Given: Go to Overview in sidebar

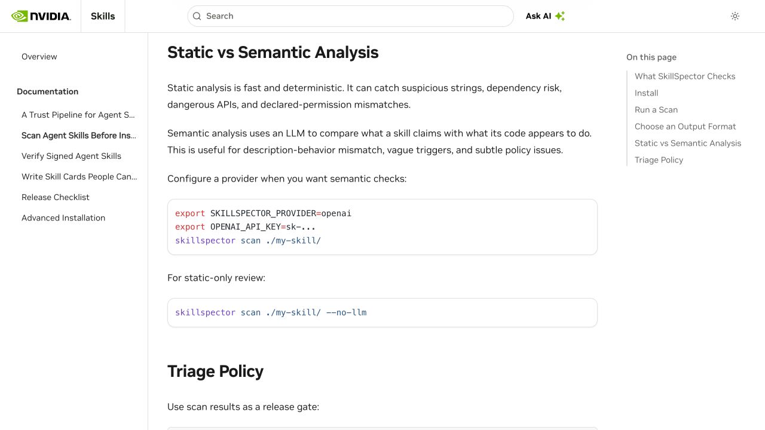Looking at the screenshot, I should click(x=39, y=57).
